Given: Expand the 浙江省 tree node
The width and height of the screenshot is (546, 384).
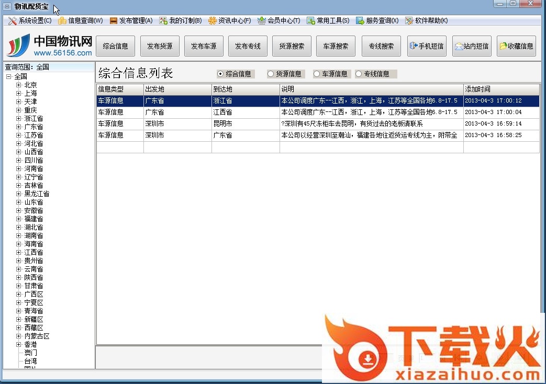Looking at the screenshot, I should pyautogui.click(x=19, y=118).
